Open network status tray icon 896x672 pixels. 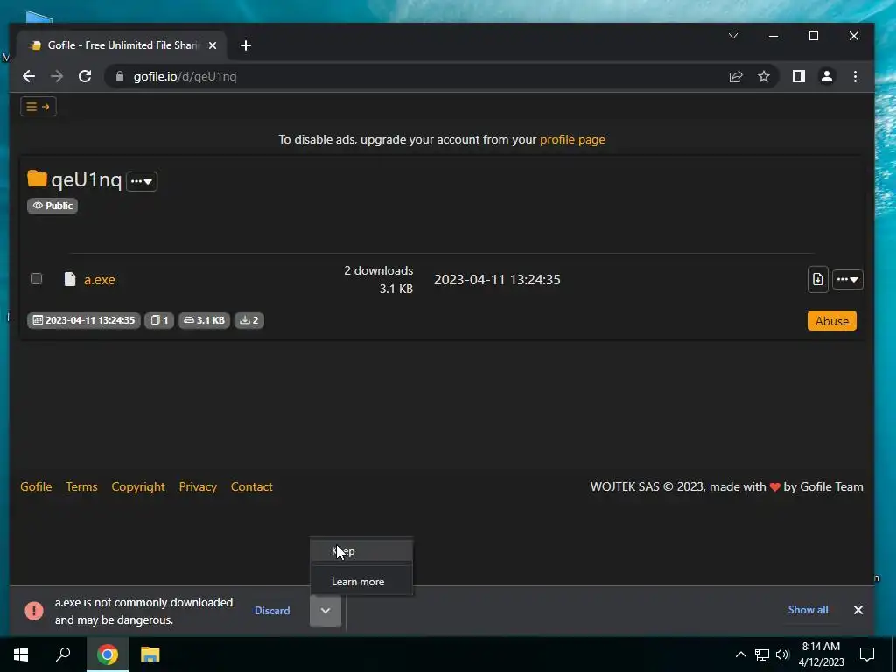click(x=761, y=654)
